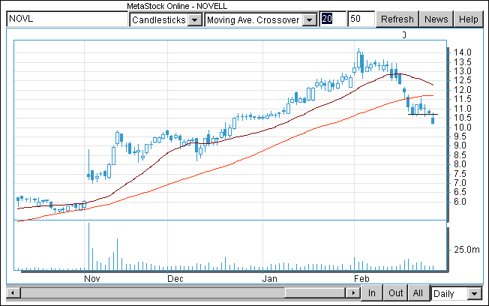Open the Daily periodicity dropdown
The image size is (489, 306).
(x=456, y=293)
